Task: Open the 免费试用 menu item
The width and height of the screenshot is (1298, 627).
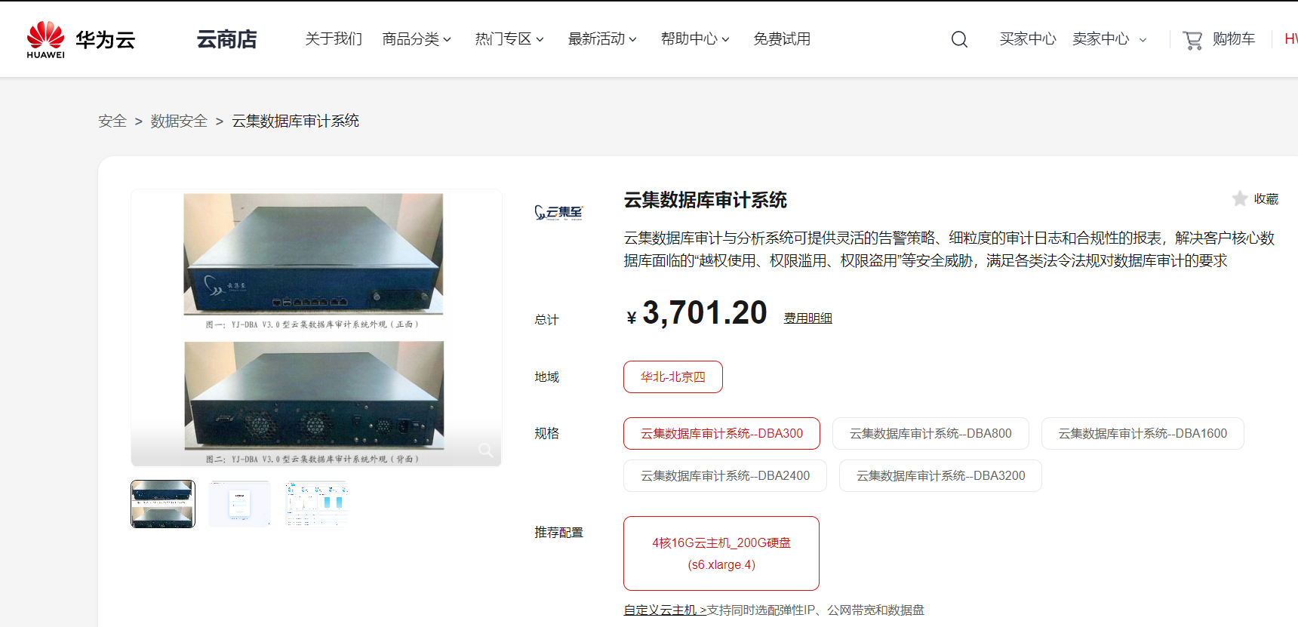Action: tap(782, 39)
